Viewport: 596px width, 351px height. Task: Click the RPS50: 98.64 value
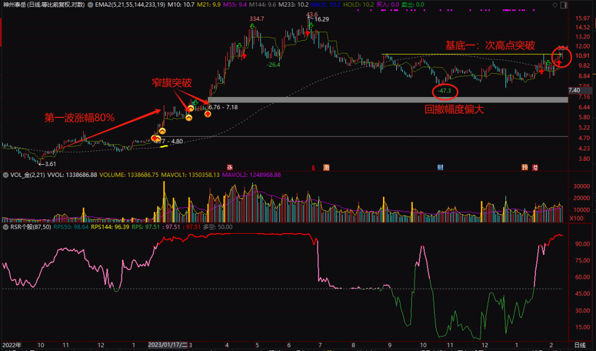coord(71,227)
